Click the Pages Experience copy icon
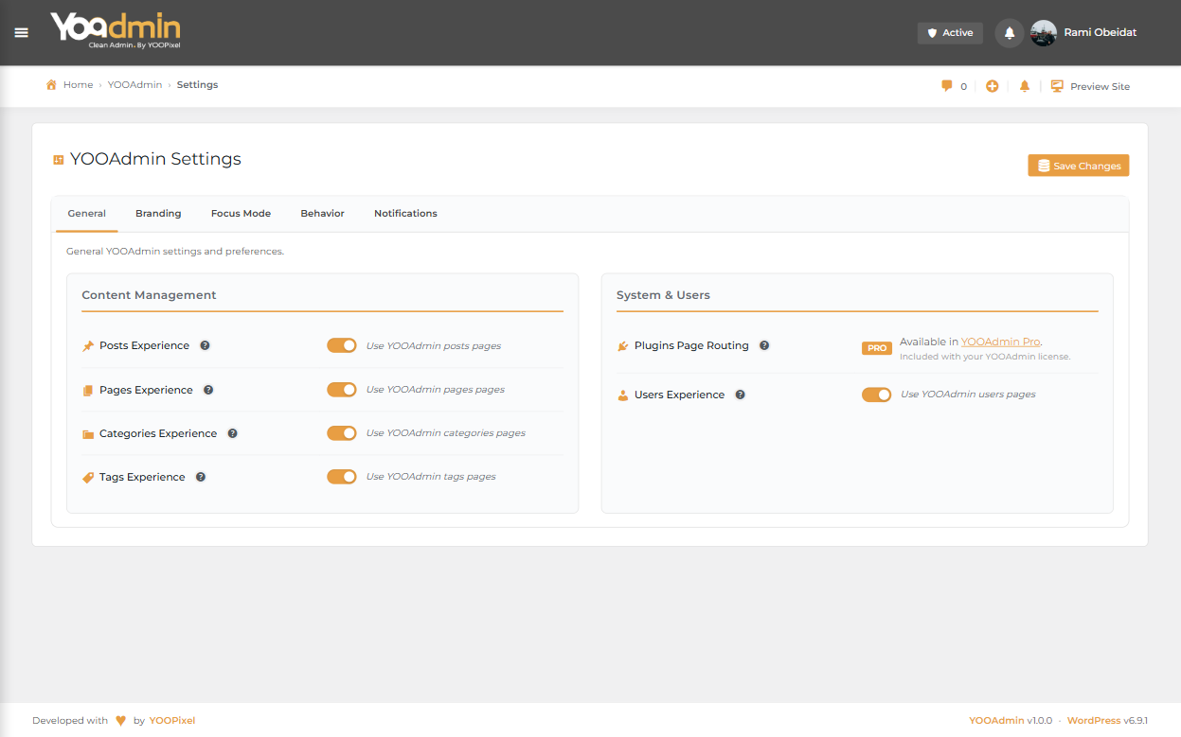 click(88, 390)
